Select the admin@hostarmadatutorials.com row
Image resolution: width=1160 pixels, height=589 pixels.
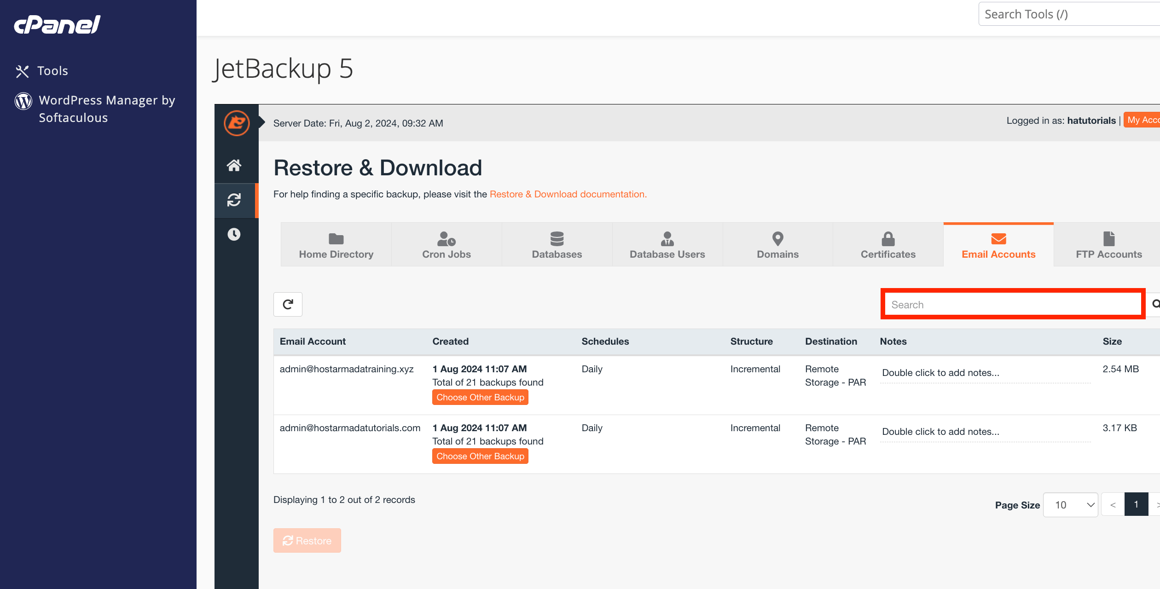tap(716, 444)
